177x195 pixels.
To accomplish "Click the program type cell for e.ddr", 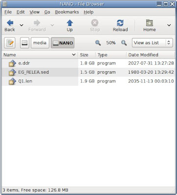I will coord(107,63).
